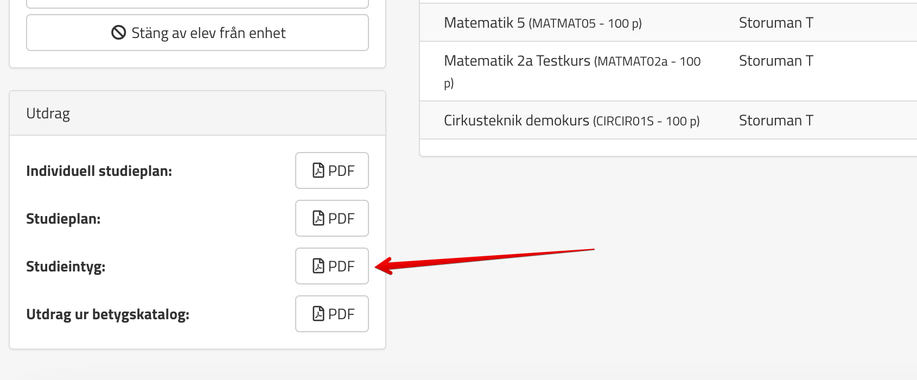
Task: Open the Matematik 5 course row
Action: pyautogui.click(x=484, y=23)
